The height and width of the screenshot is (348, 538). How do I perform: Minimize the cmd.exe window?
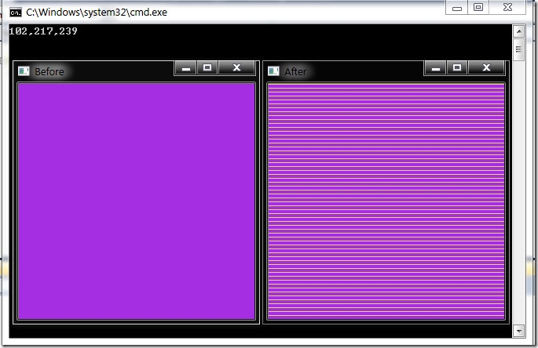click(456, 7)
